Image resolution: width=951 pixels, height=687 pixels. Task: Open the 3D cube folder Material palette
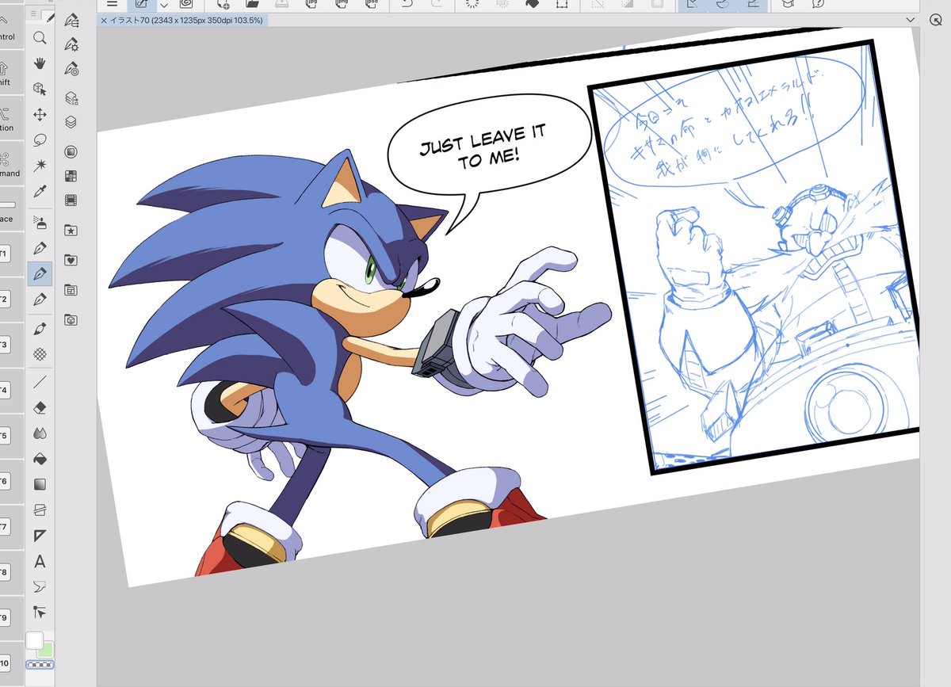click(71, 320)
